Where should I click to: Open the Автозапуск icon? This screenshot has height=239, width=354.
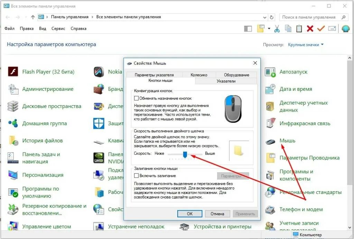[270, 72]
